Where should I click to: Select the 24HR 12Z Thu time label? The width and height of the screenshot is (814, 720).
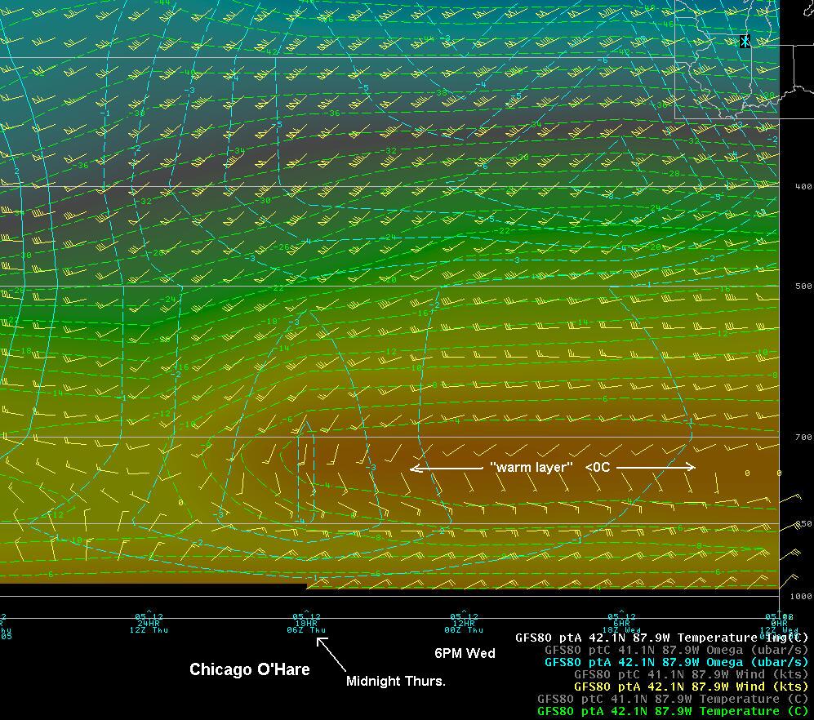tap(149, 623)
